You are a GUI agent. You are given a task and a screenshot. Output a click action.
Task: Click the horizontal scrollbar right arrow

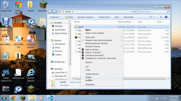coord(169,78)
